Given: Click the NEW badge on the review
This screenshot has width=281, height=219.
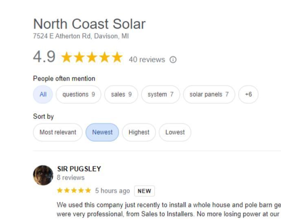Looking at the screenshot, I should pyautogui.click(x=144, y=191).
